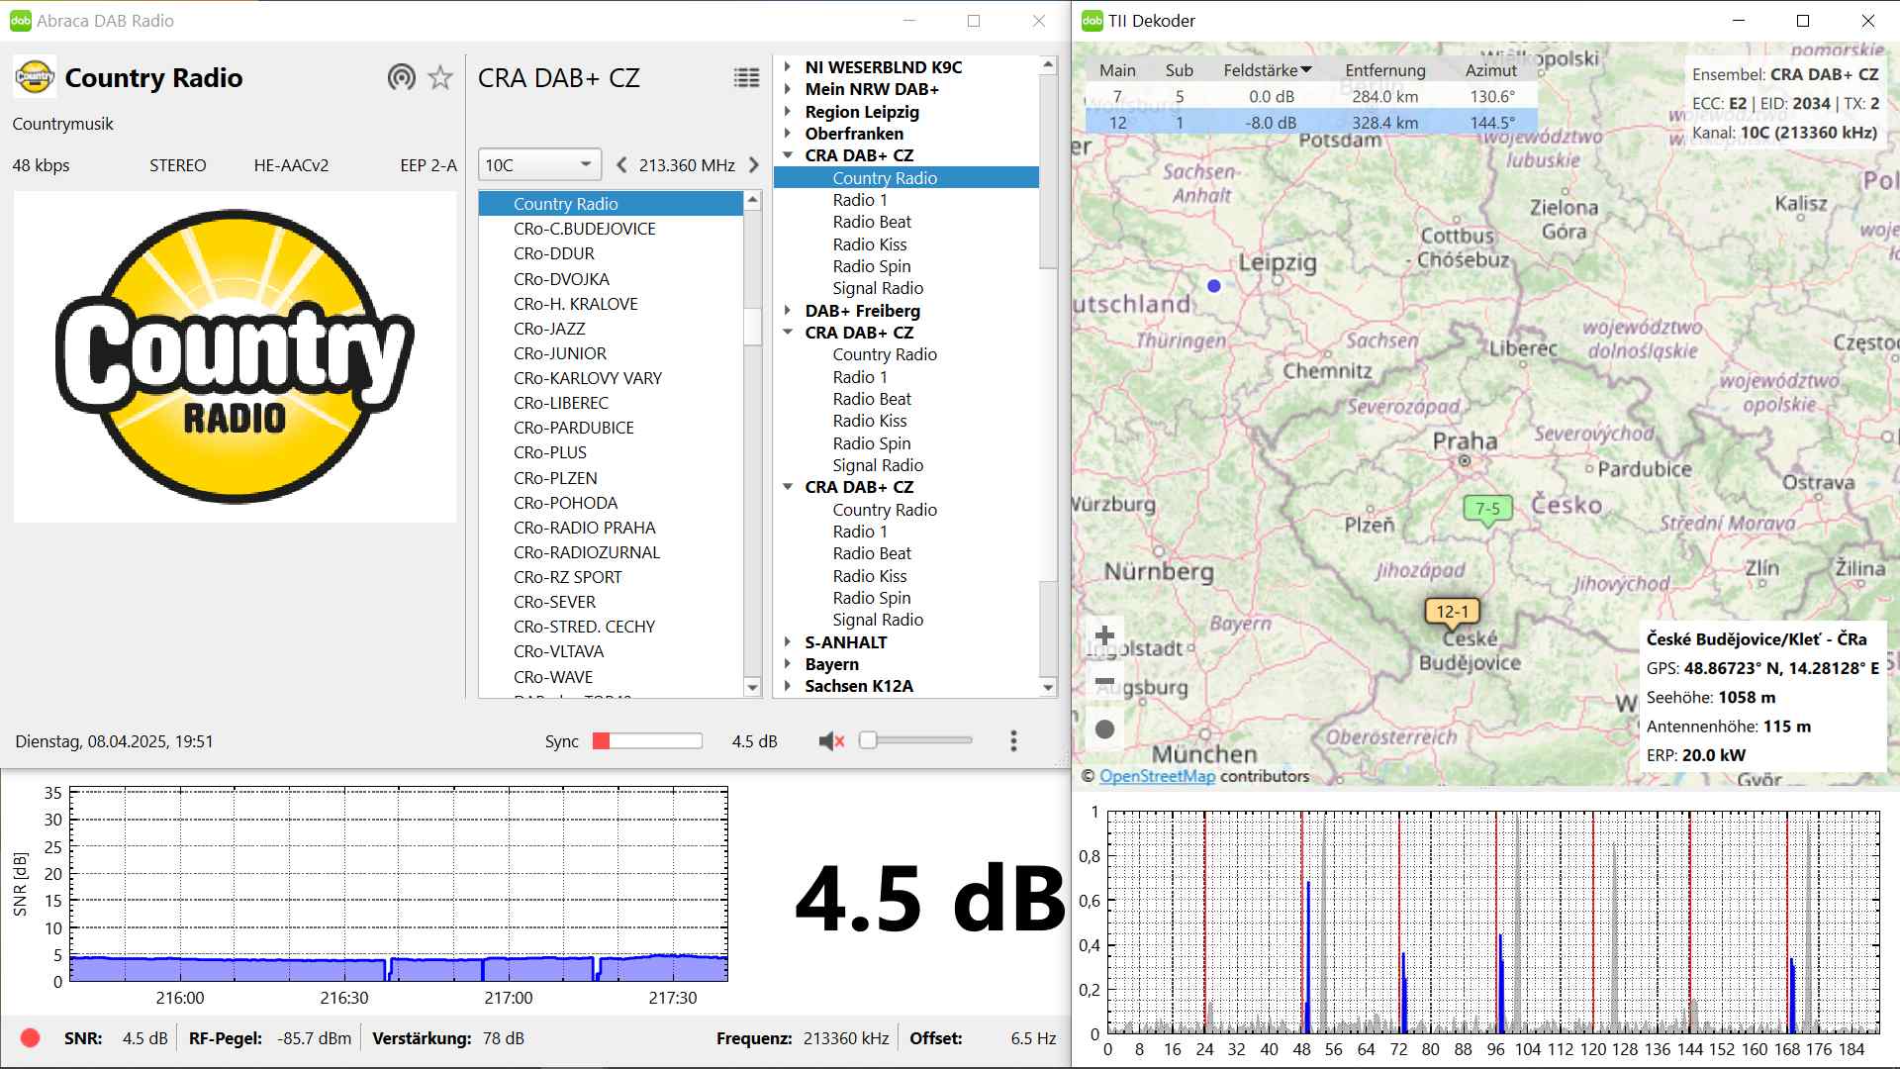1900x1069 pixels.
Task: Click the announcement broadcast icon beside Country Radio
Action: (x=401, y=77)
